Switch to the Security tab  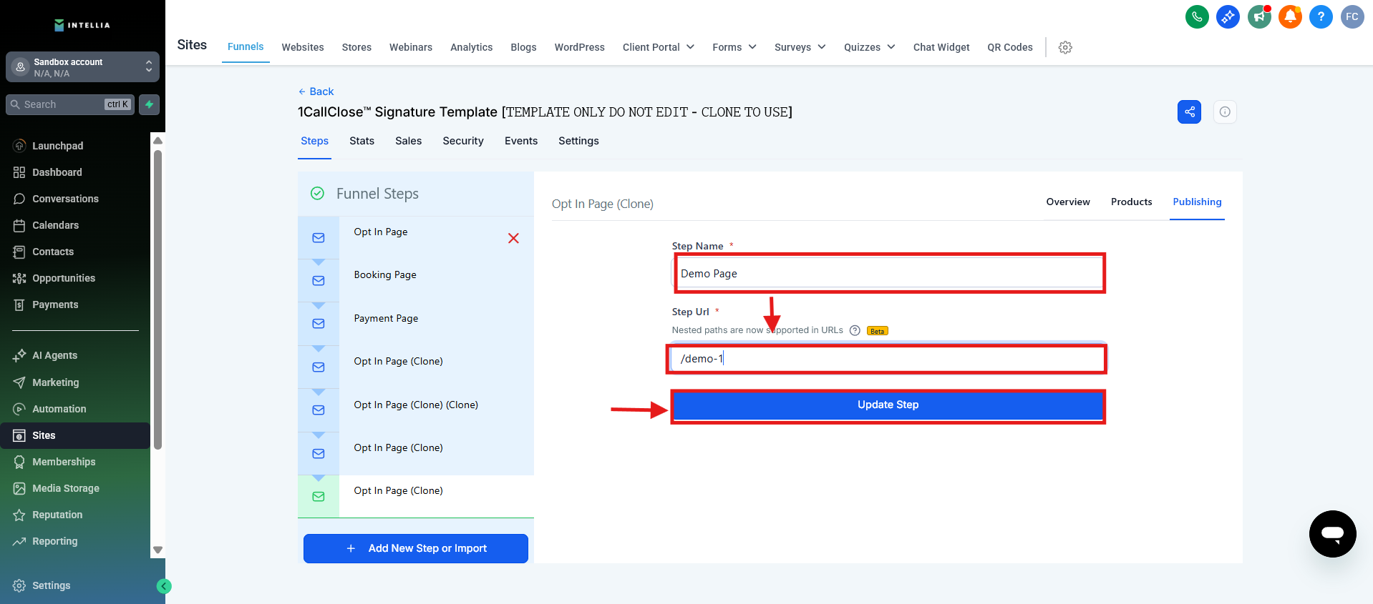tap(462, 141)
